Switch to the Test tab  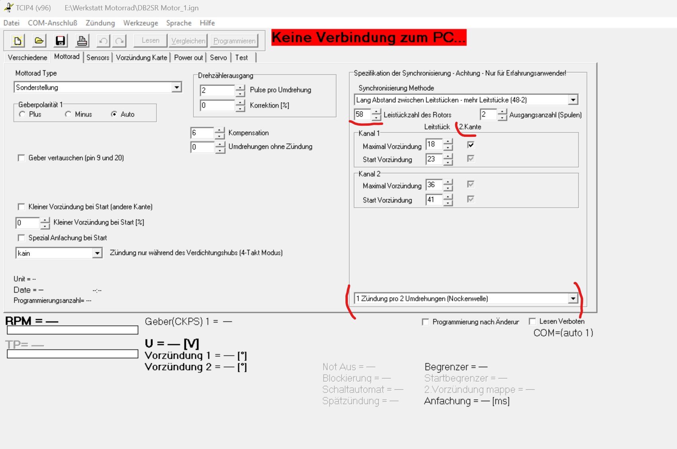click(242, 58)
